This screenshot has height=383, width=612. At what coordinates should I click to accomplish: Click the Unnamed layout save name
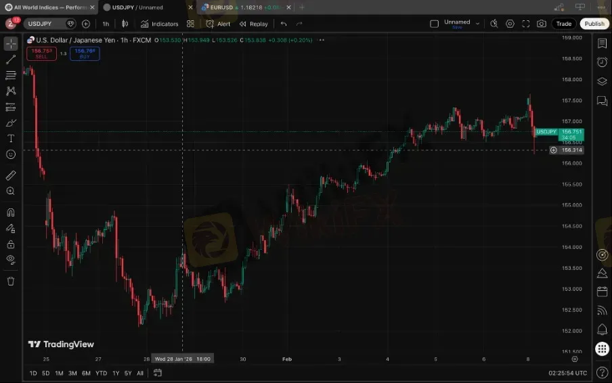coord(457,24)
